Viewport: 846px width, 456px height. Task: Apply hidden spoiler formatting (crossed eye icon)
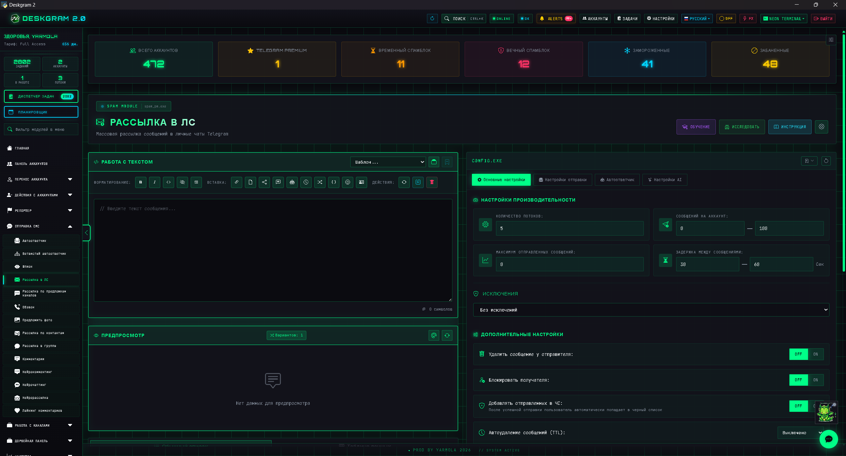click(x=182, y=182)
